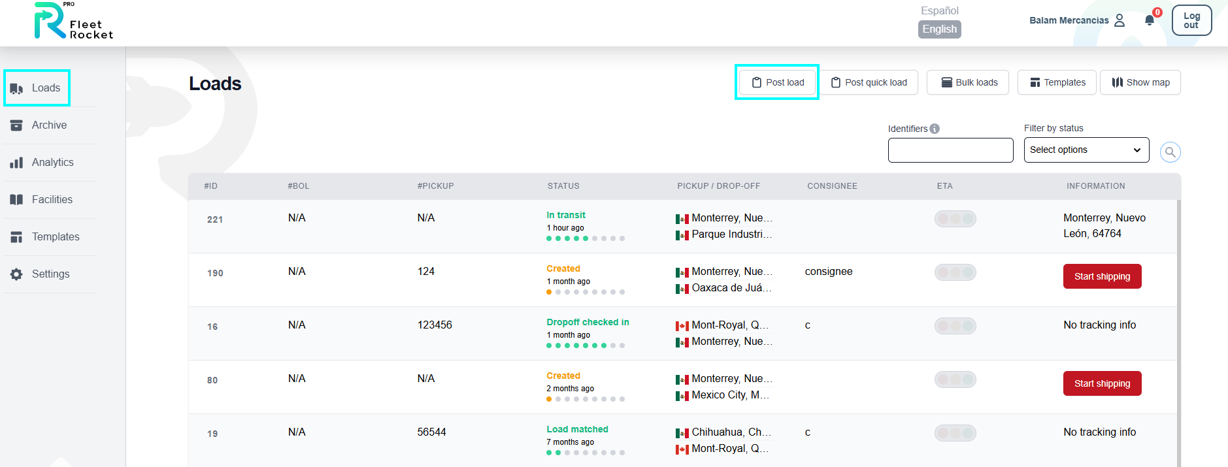Toggle ETA indicator for load 190
Screen dimensions: 1228x467
coord(955,272)
